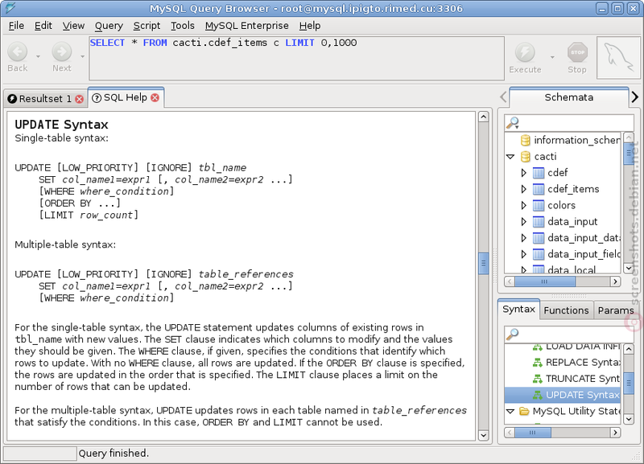
Task: Click the help pane vertical scrollbar thumb
Action: pyautogui.click(x=484, y=263)
